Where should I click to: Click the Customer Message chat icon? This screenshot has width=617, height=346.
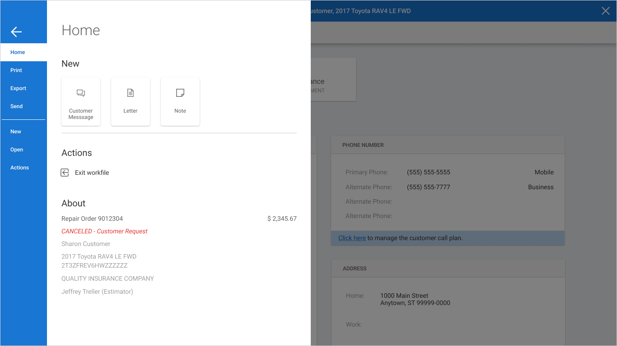(x=81, y=93)
